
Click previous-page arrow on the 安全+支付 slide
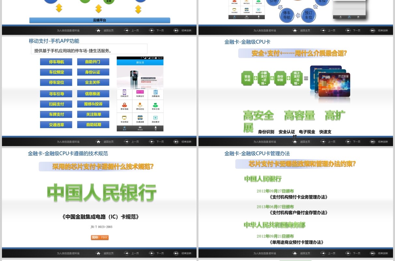tap(323, 142)
